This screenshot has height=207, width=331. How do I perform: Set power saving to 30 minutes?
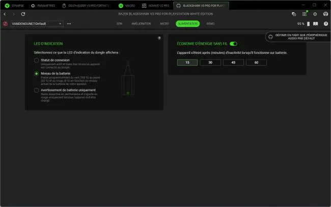click(210, 63)
